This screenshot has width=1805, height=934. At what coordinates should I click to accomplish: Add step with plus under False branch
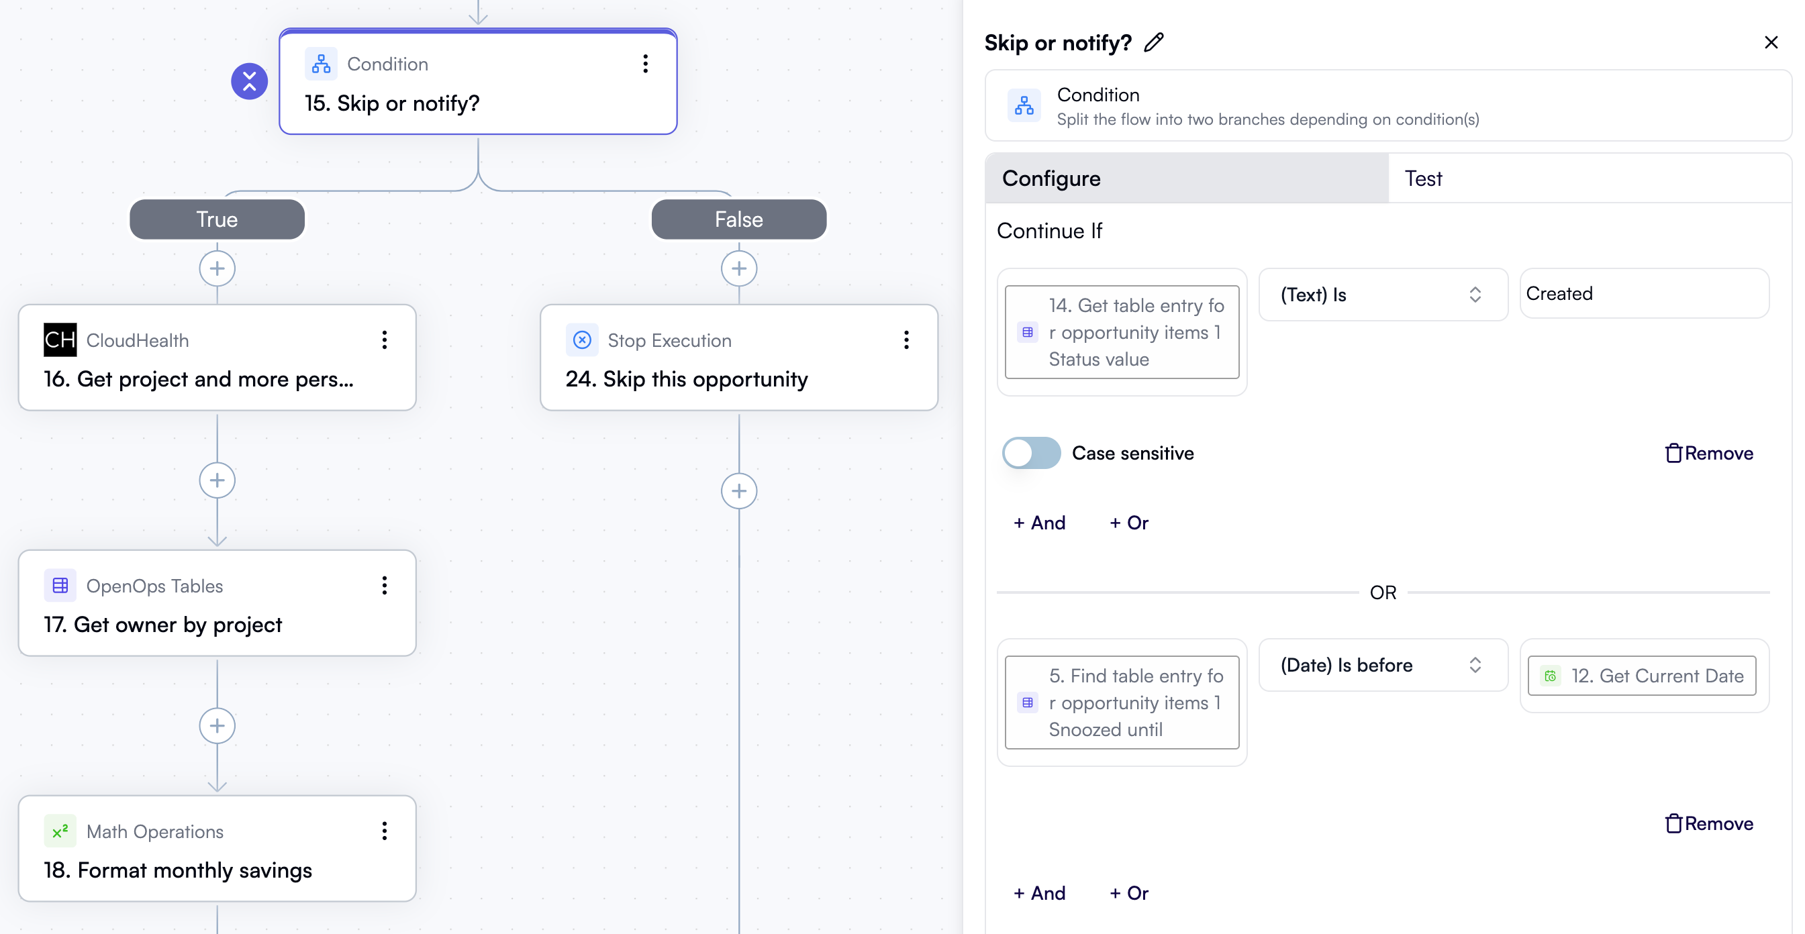tap(738, 269)
